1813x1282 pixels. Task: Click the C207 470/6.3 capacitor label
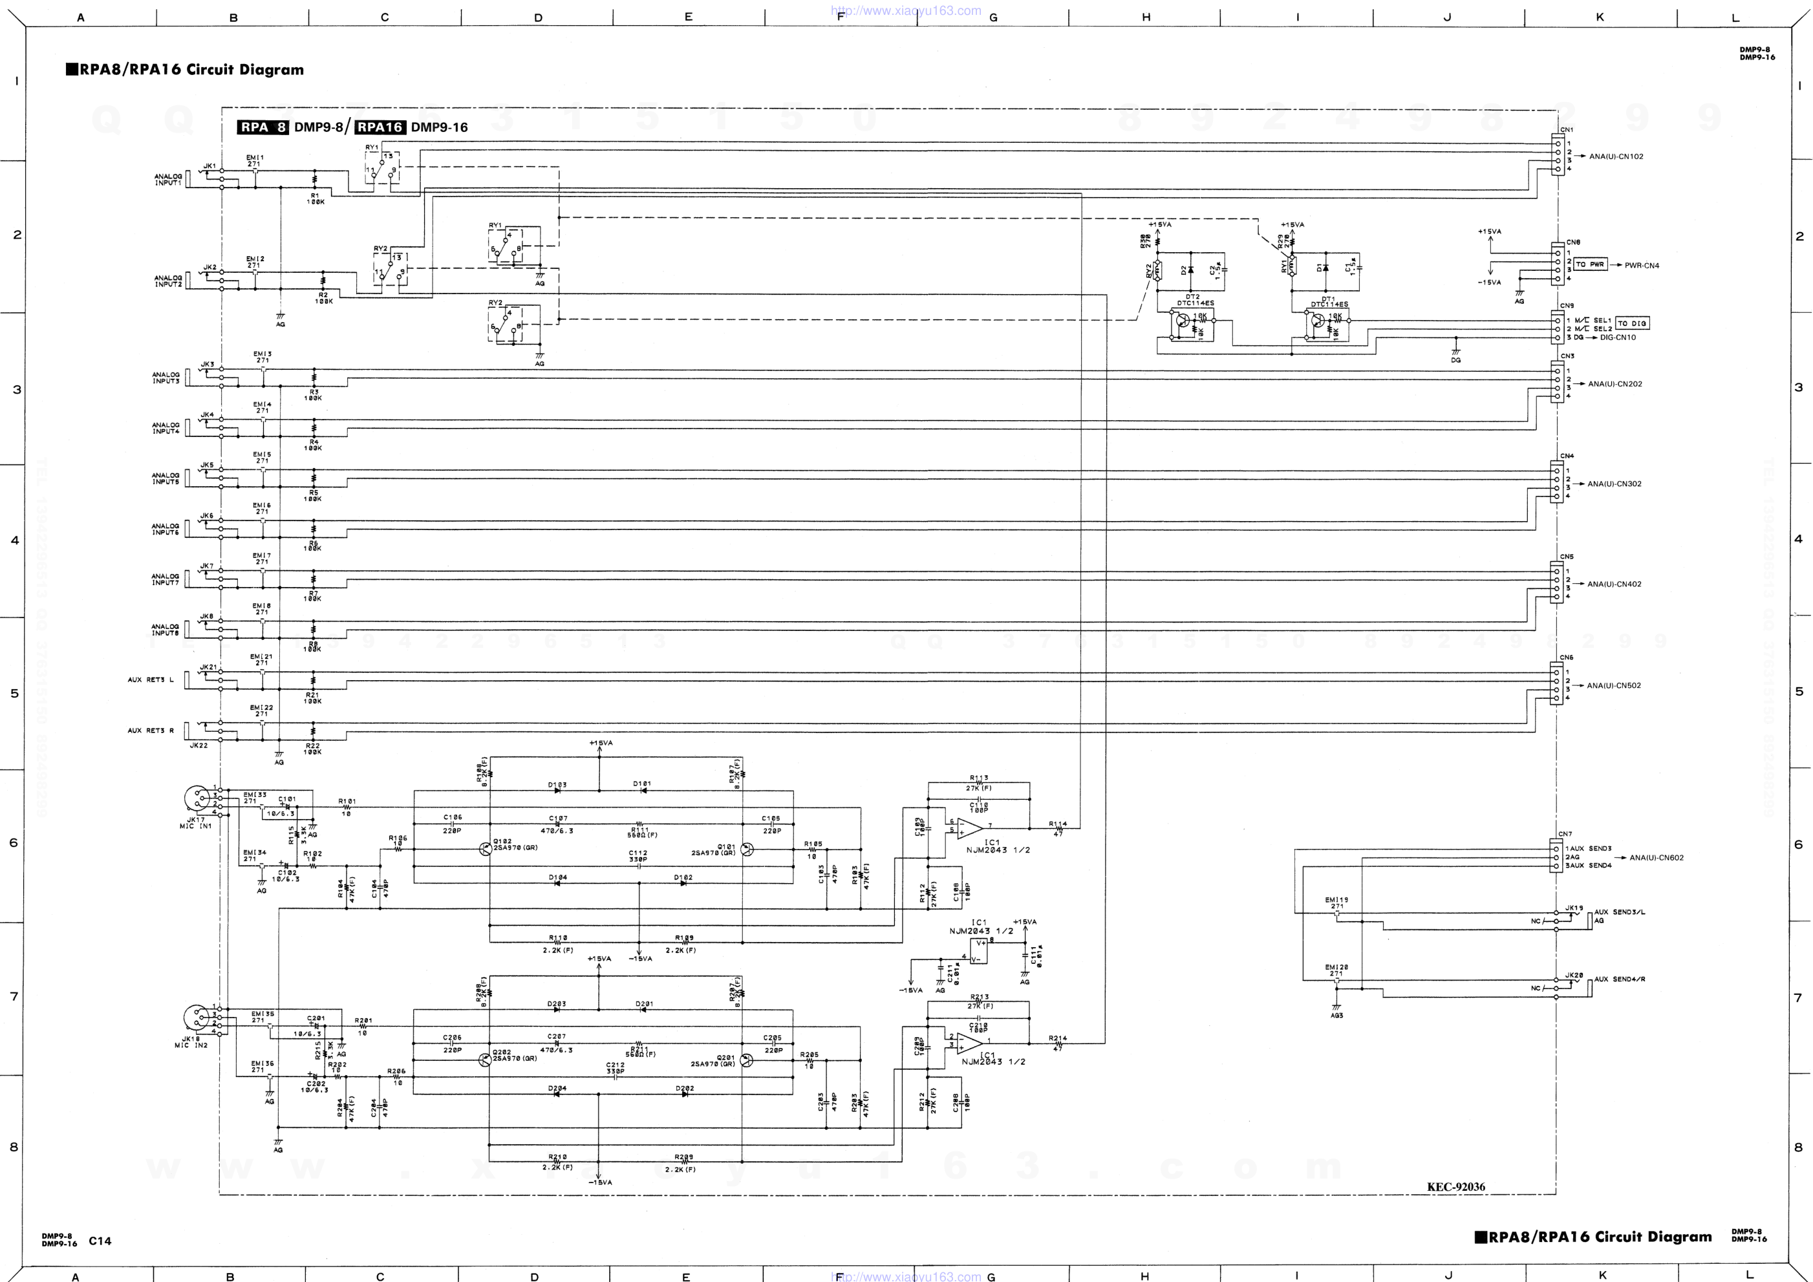(x=558, y=1043)
